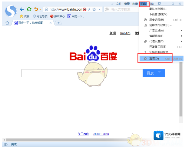185x148 pixels.
Task: Open a new tab with plus button
Action: click(x=58, y=23)
